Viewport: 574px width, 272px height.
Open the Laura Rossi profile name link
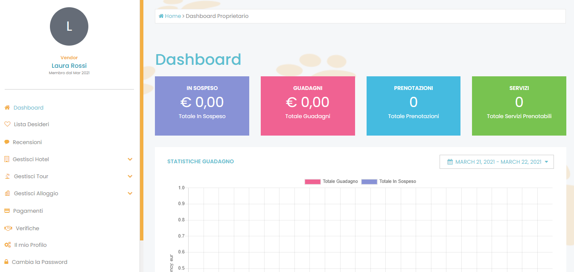69,66
